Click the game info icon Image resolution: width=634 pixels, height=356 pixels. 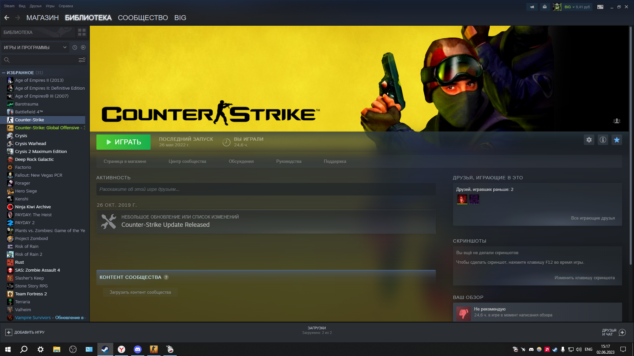tap(603, 140)
